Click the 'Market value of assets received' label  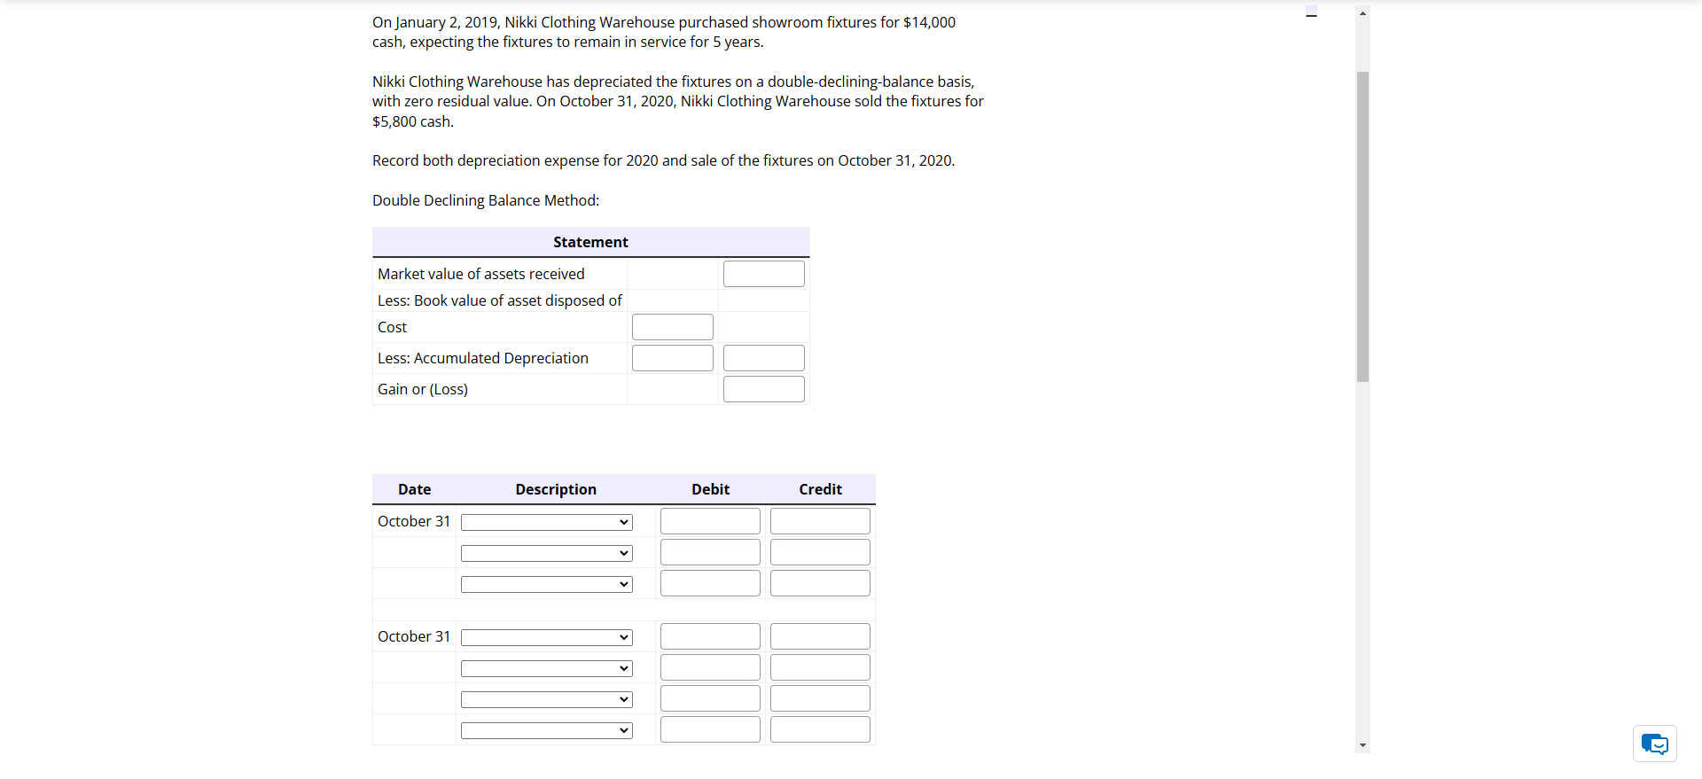point(481,274)
